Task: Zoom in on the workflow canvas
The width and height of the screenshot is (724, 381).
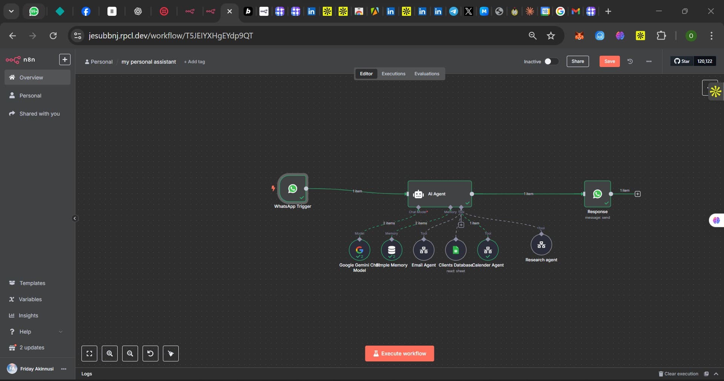Action: pyautogui.click(x=110, y=354)
